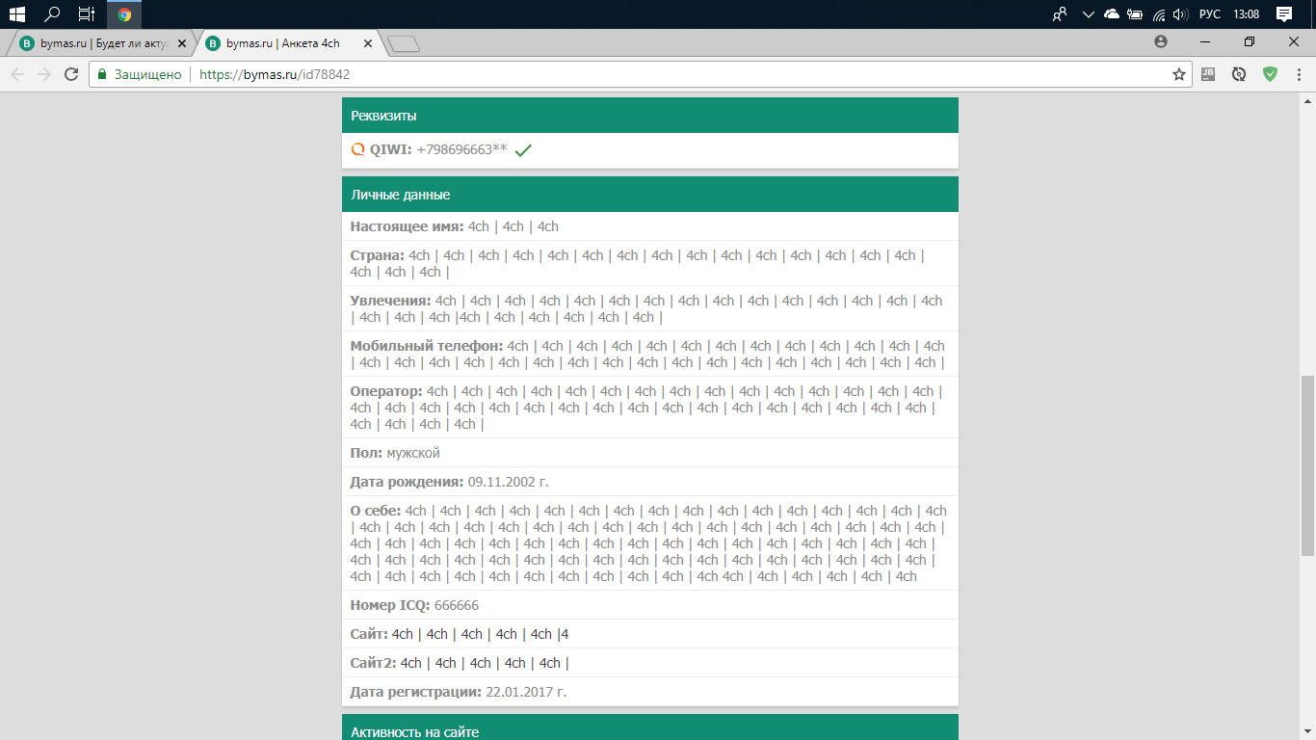
Task: Click the green shield extension icon
Action: coord(1270,74)
